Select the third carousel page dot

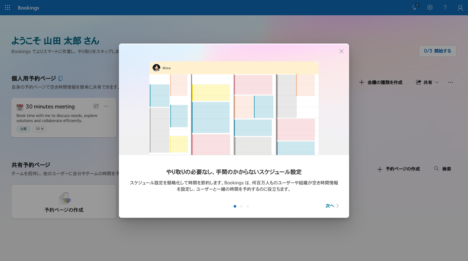[x=248, y=206]
